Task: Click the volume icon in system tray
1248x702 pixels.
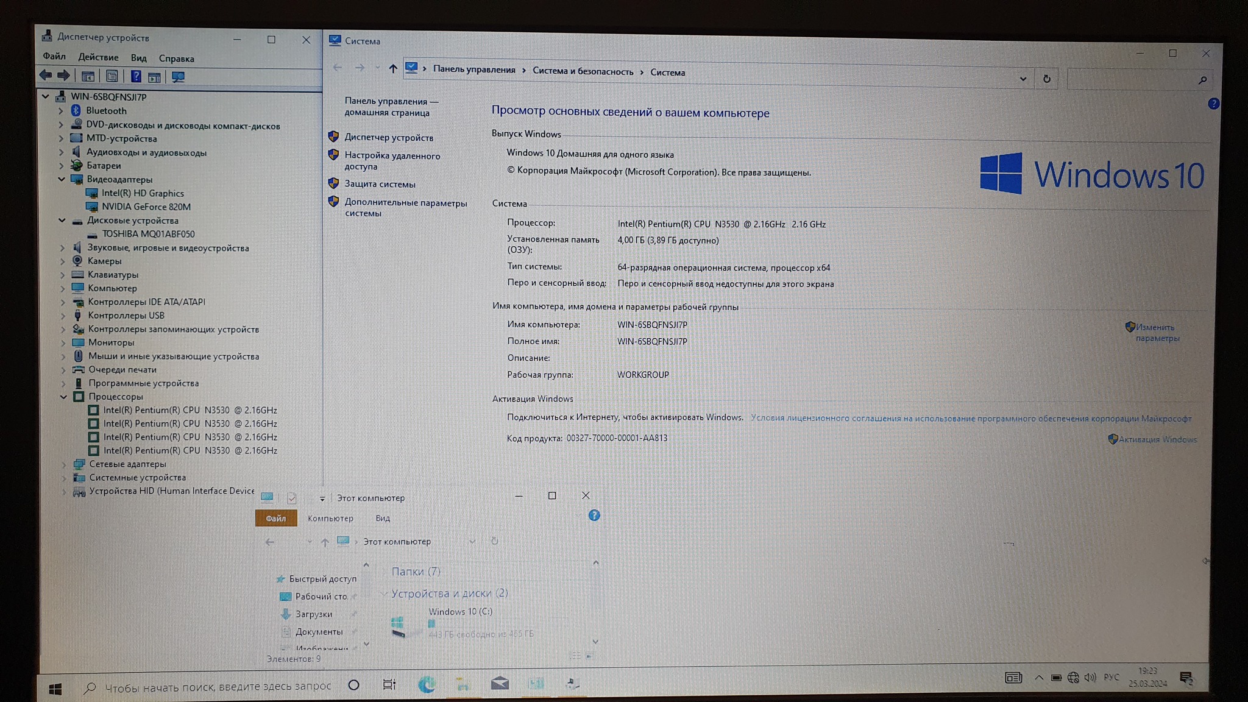Action: pyautogui.click(x=1090, y=678)
